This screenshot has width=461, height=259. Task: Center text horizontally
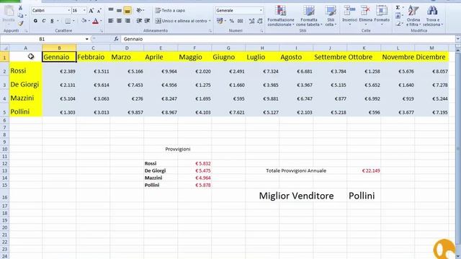119,21
